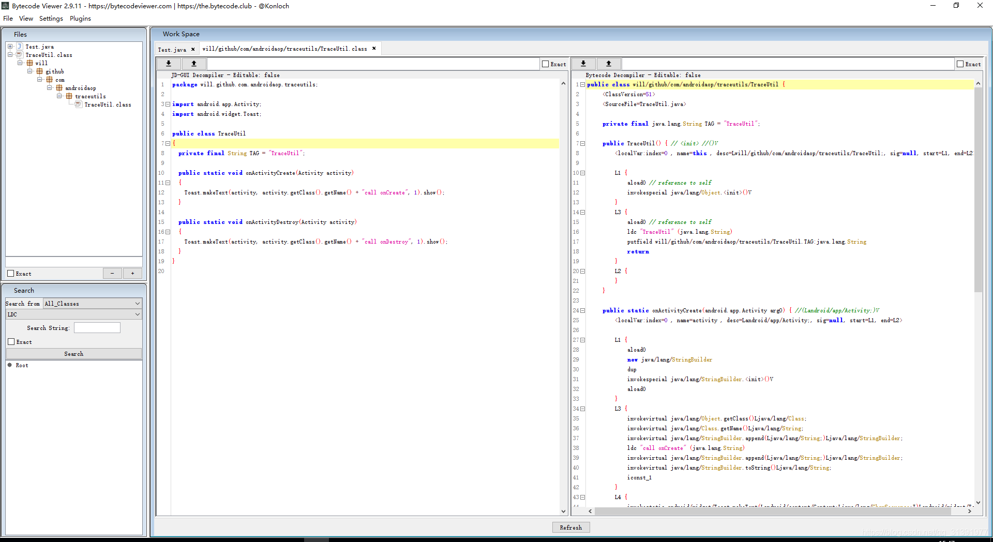Click '<ClassVersion=51>' line in bytecode pane
Viewport: 993px width, 542px height.
pyautogui.click(x=629, y=94)
